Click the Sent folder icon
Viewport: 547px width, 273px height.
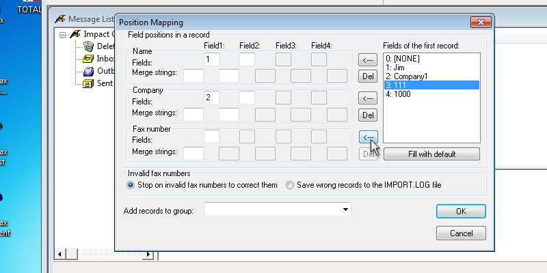(x=88, y=83)
